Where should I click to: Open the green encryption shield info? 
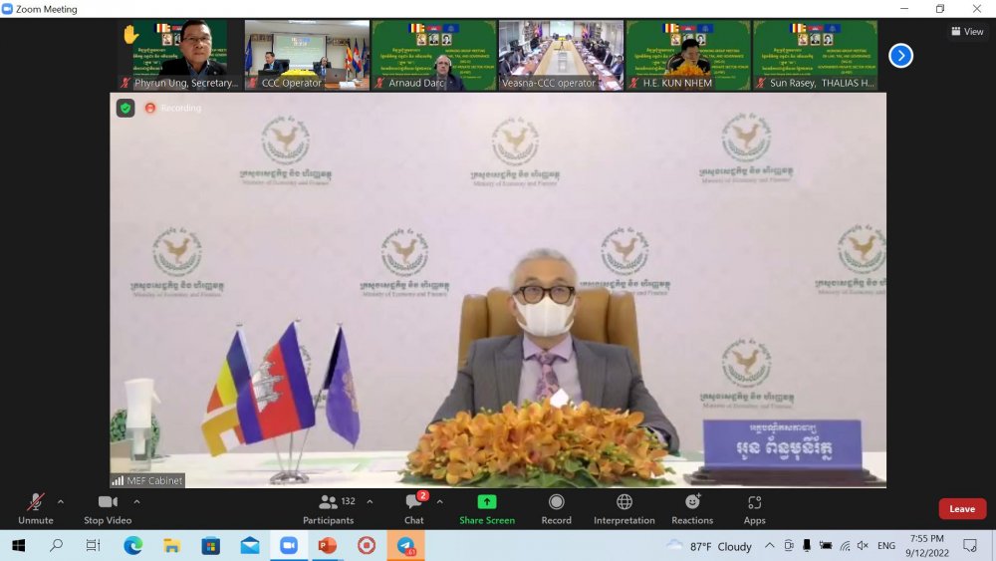coord(125,108)
